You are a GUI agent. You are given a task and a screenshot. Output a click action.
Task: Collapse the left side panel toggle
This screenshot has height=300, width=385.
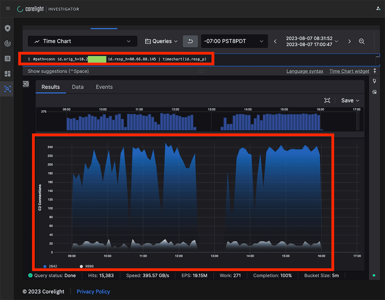click(26, 84)
